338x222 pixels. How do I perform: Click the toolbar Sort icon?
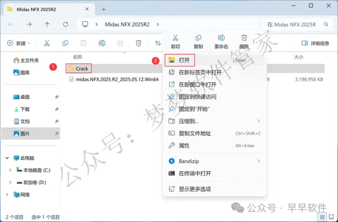[158, 43]
